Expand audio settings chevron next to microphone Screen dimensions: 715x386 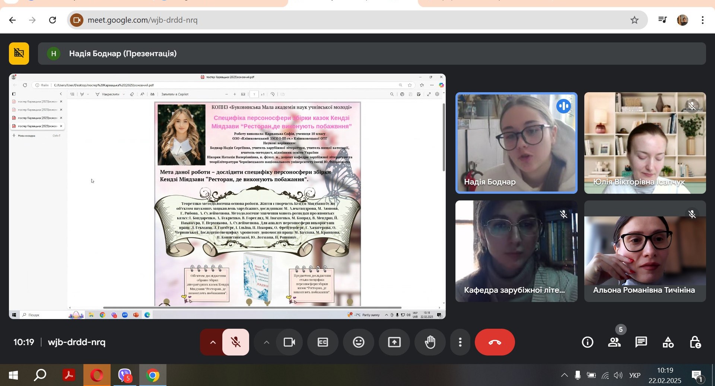tap(212, 342)
